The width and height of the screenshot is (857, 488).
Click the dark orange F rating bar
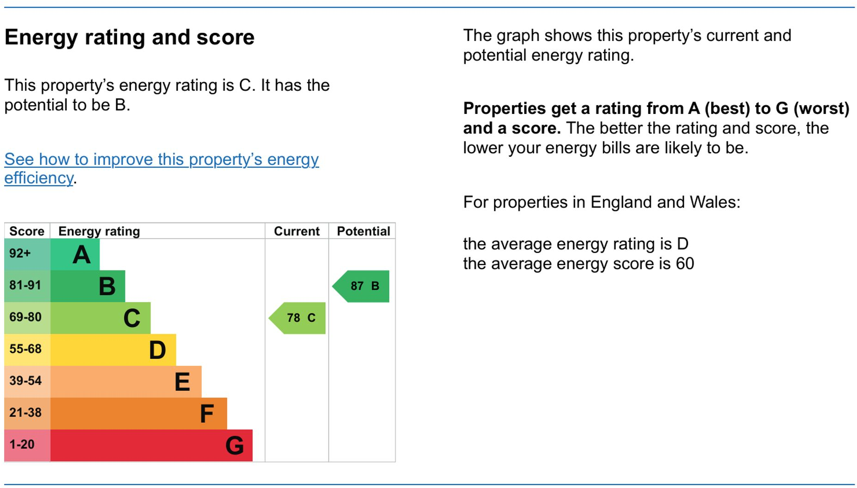tap(138, 414)
